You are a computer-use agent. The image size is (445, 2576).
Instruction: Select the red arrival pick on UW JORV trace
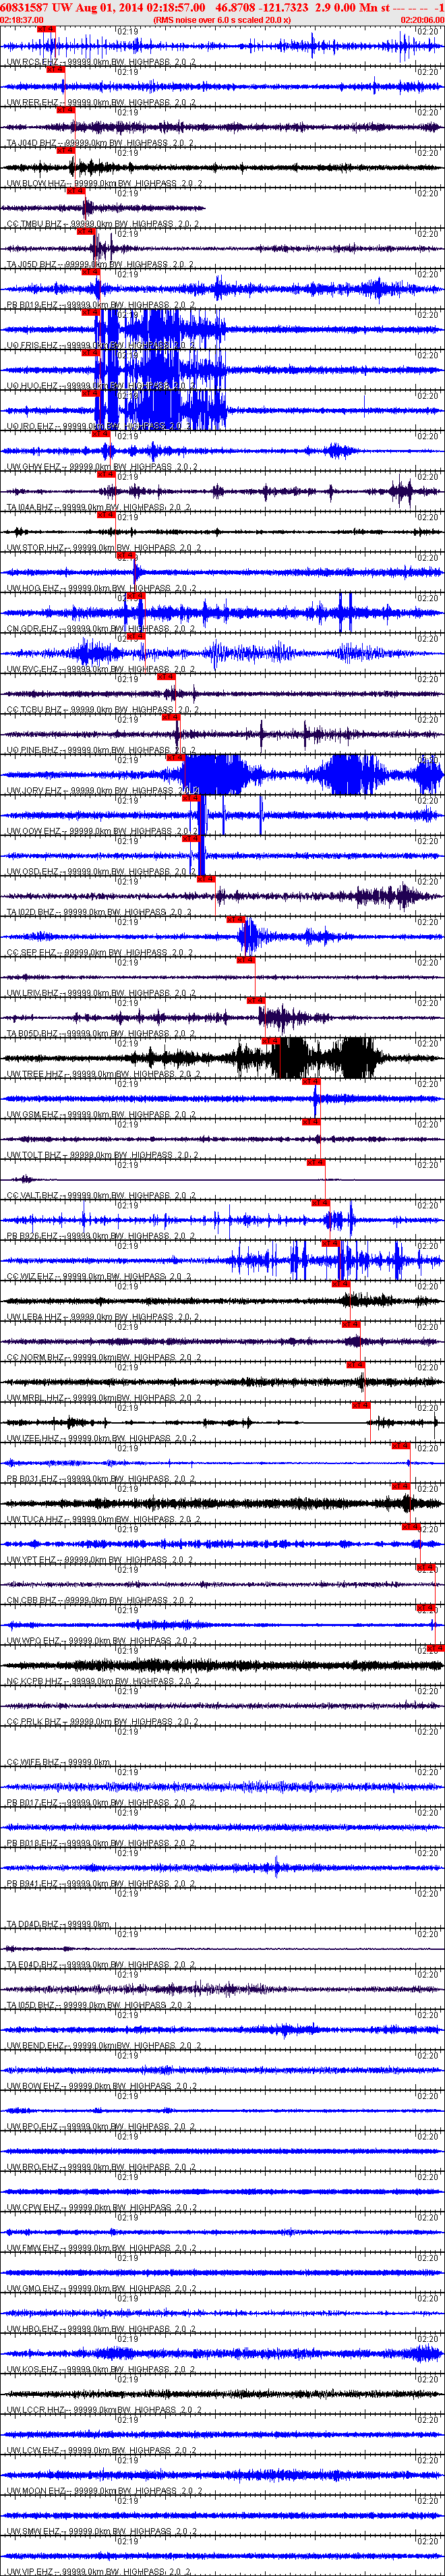[175, 757]
